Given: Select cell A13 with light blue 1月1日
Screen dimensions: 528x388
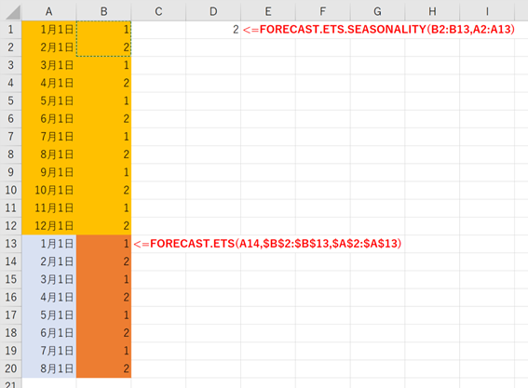Looking at the screenshot, I should 49,244.
